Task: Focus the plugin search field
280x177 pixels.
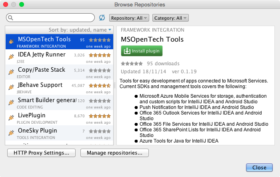Action: pos(50,18)
